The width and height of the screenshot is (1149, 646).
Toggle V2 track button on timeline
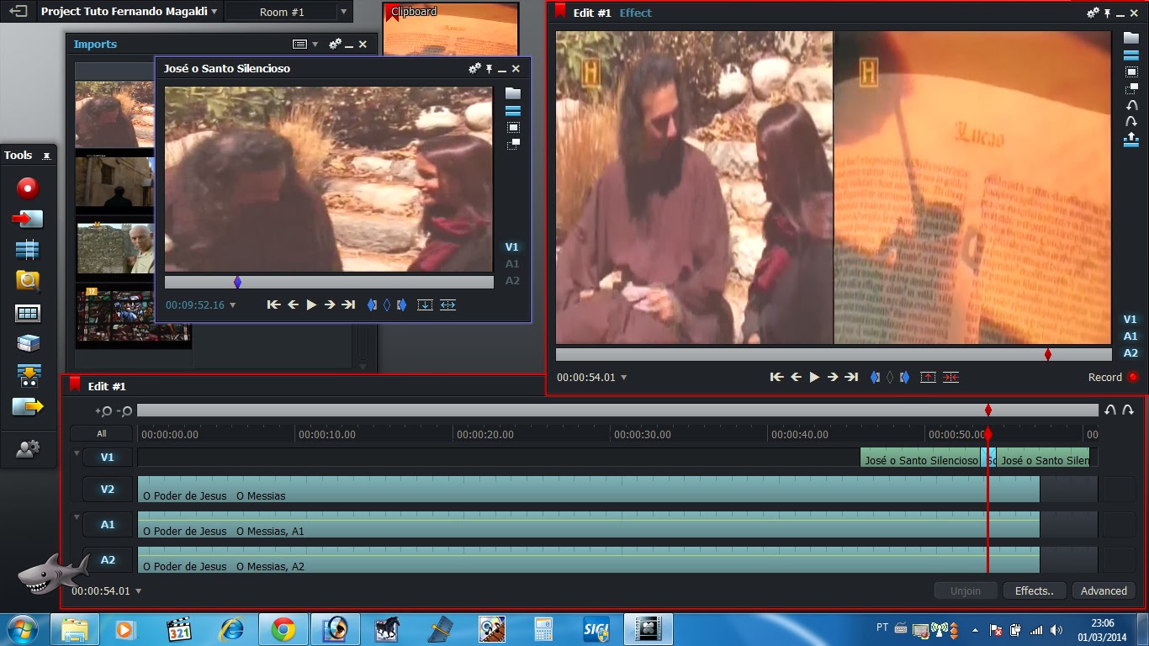click(x=108, y=490)
